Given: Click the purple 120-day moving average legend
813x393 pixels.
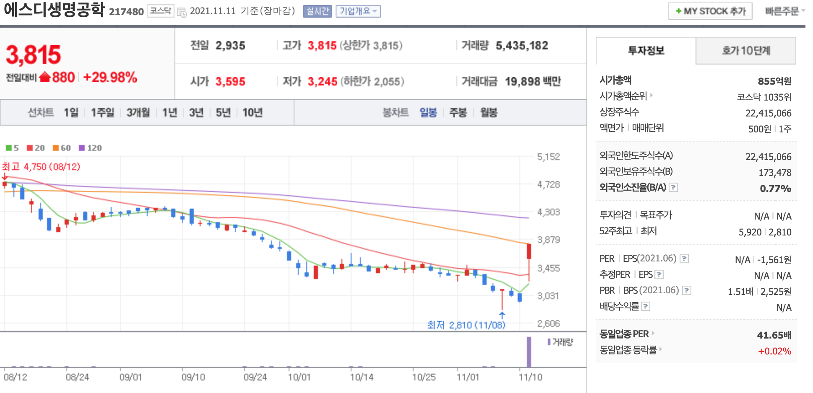Looking at the screenshot, I should (x=90, y=148).
